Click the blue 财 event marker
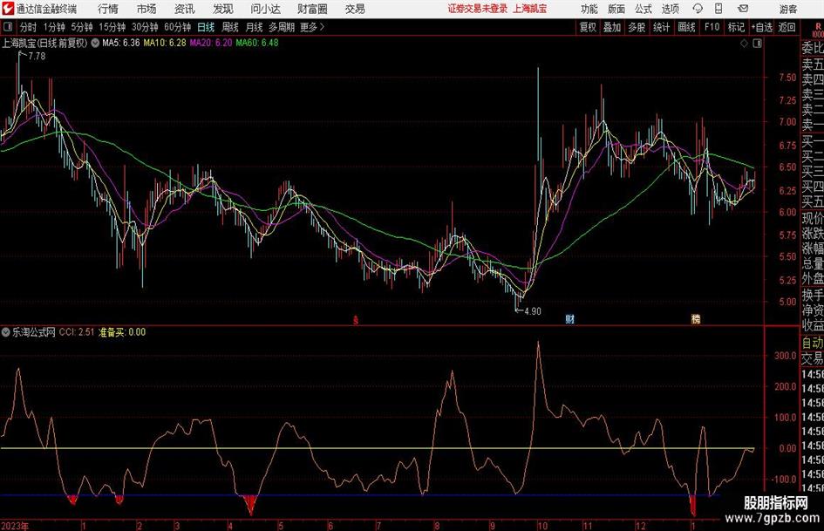Image resolution: width=824 pixels, height=531 pixels. pyautogui.click(x=569, y=318)
